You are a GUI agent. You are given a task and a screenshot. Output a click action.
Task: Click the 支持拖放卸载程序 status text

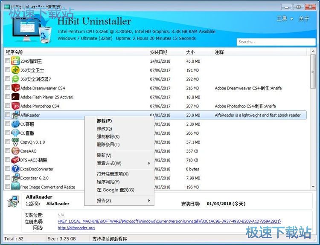[x=110, y=239]
